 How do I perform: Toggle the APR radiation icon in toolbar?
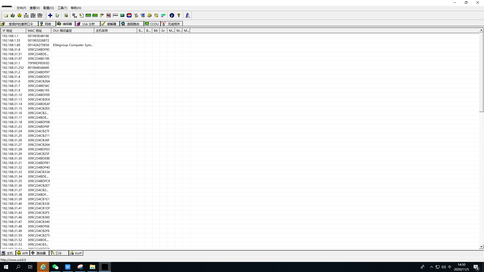pos(19,16)
